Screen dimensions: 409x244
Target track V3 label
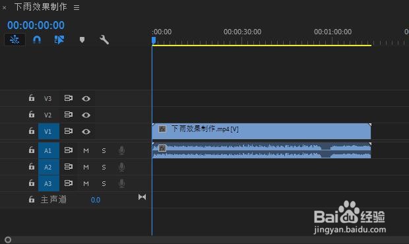(47, 98)
